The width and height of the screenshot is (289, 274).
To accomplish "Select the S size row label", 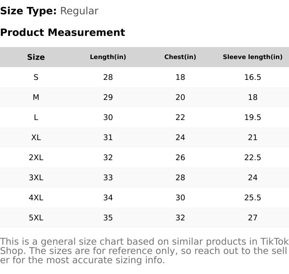I will [x=36, y=77].
